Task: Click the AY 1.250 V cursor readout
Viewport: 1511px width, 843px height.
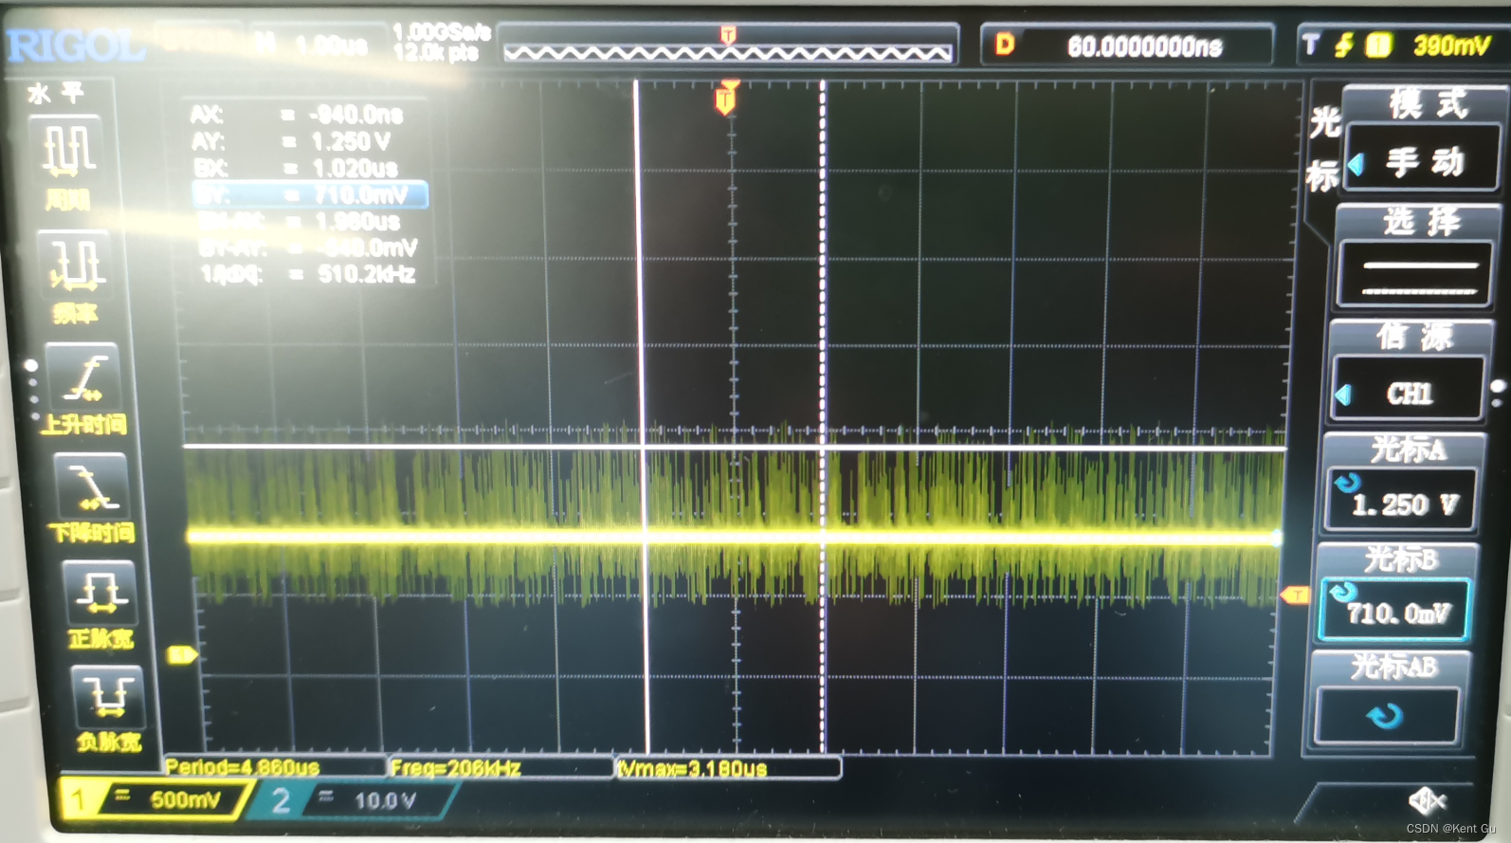Action: 293,141
